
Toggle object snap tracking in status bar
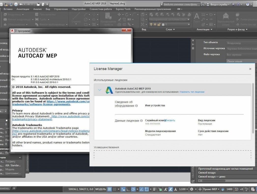pyautogui.click(x=141, y=189)
